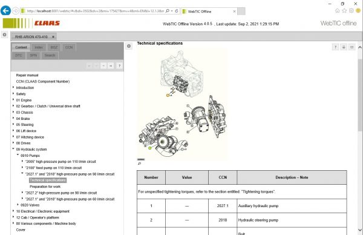Viewport: 363px width, 235px height.
Task: Switch to the DTC tab
Action: tap(19, 55)
